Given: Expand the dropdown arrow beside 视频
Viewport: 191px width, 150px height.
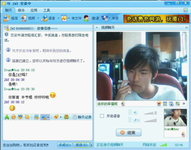Looking at the screenshot, I should point(38,18).
